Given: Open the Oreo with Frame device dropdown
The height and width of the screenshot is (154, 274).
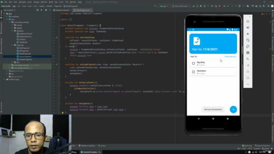Looking at the screenshot, I should pos(181,6).
